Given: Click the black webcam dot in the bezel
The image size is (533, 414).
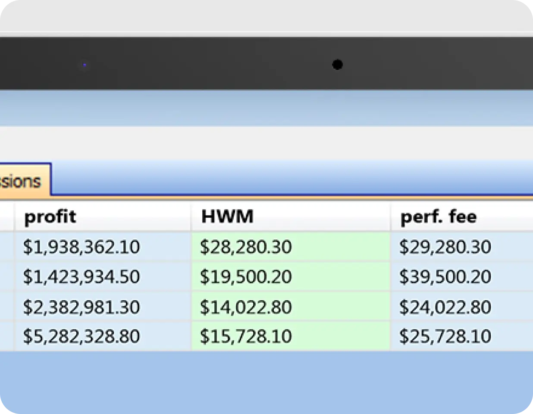Looking at the screenshot, I should 337,65.
